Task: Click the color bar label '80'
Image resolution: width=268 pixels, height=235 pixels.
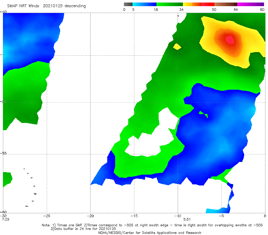Action: [262, 9]
